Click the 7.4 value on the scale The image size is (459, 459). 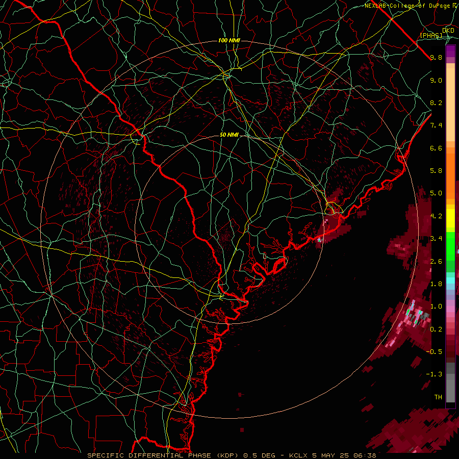[x=436, y=125]
